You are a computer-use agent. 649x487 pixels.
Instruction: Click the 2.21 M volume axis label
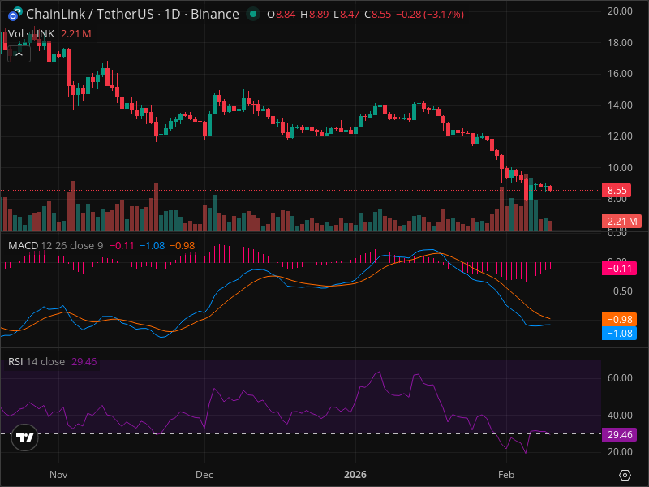pyautogui.click(x=621, y=221)
